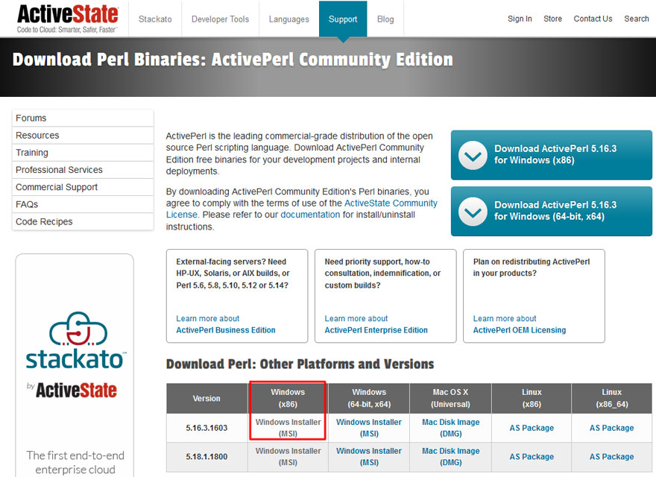Open the documentation link
The height and width of the screenshot is (477, 656).
click(310, 215)
